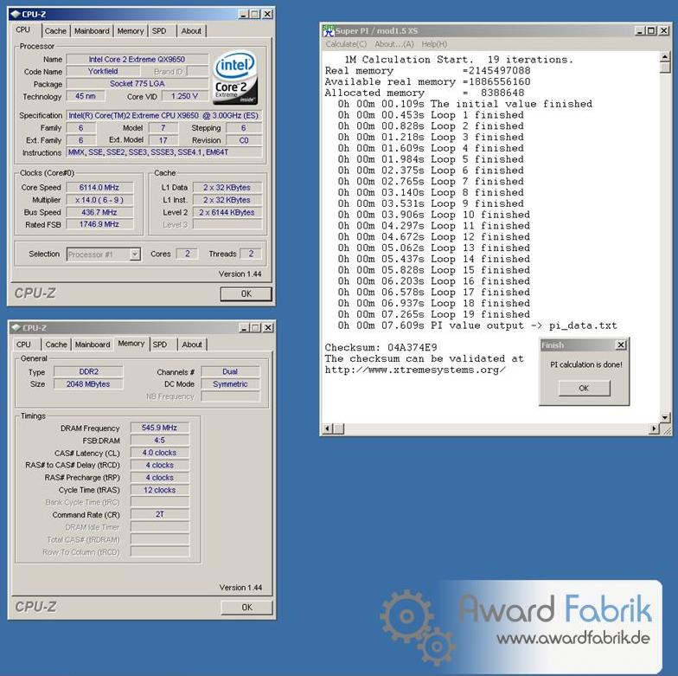The height and width of the screenshot is (676, 678).
Task: Click the CAS# Latency value '4.0 clocks'
Action: [159, 453]
